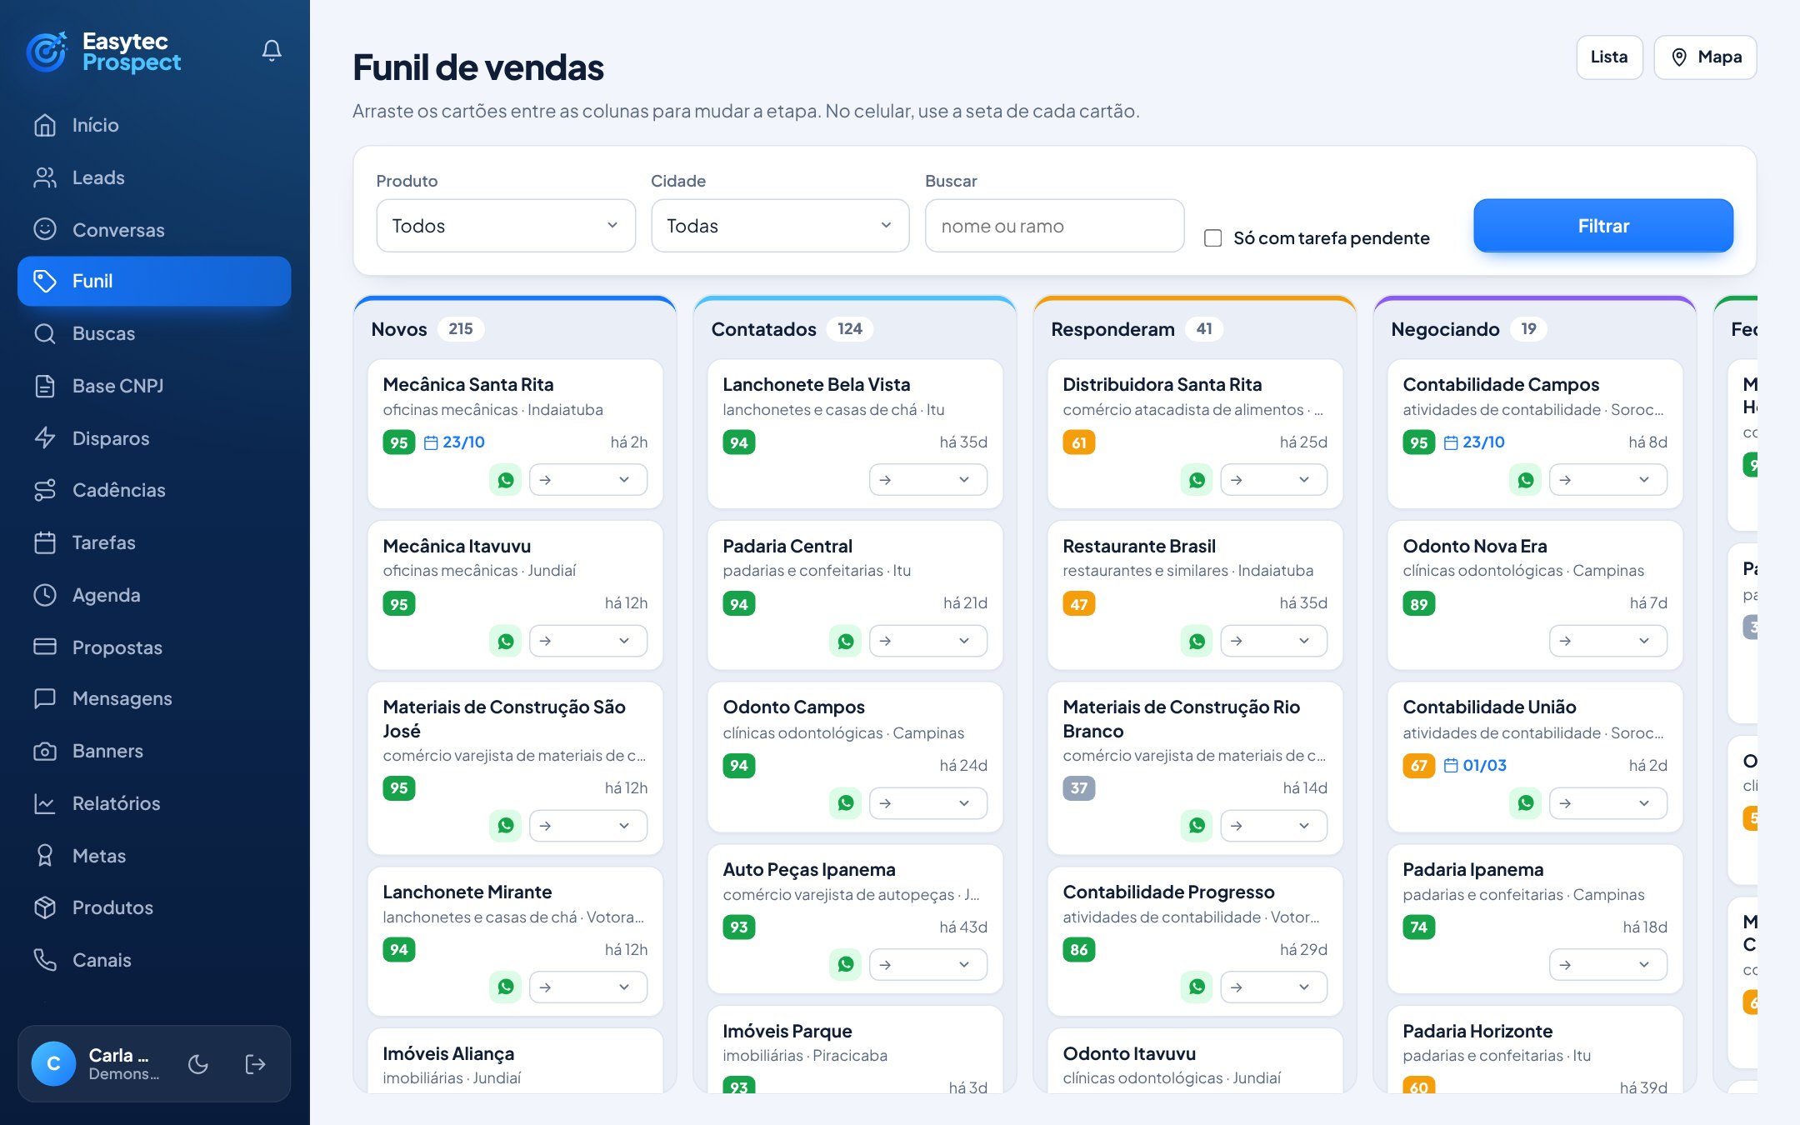Open Conversas in sidebar
This screenshot has height=1125, width=1800.
[x=154, y=230]
